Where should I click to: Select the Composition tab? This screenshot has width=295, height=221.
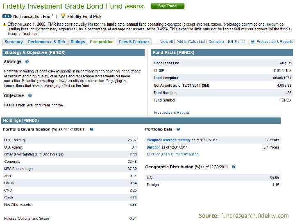[x=102, y=42]
